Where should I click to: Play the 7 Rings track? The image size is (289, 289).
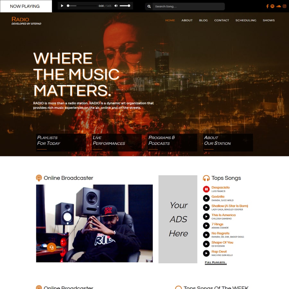(206, 226)
